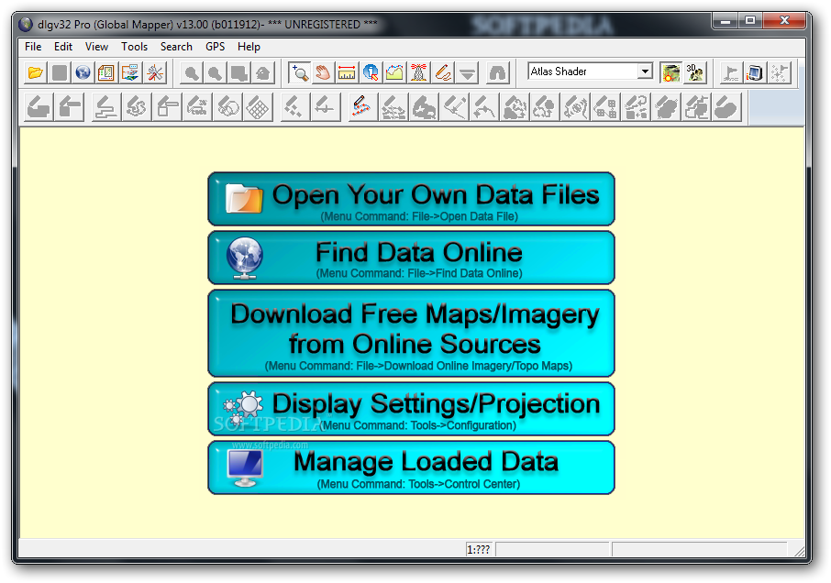This screenshot has height=583, width=831.
Task: Click the grayed arch-shaped toolbar icon
Action: click(498, 72)
